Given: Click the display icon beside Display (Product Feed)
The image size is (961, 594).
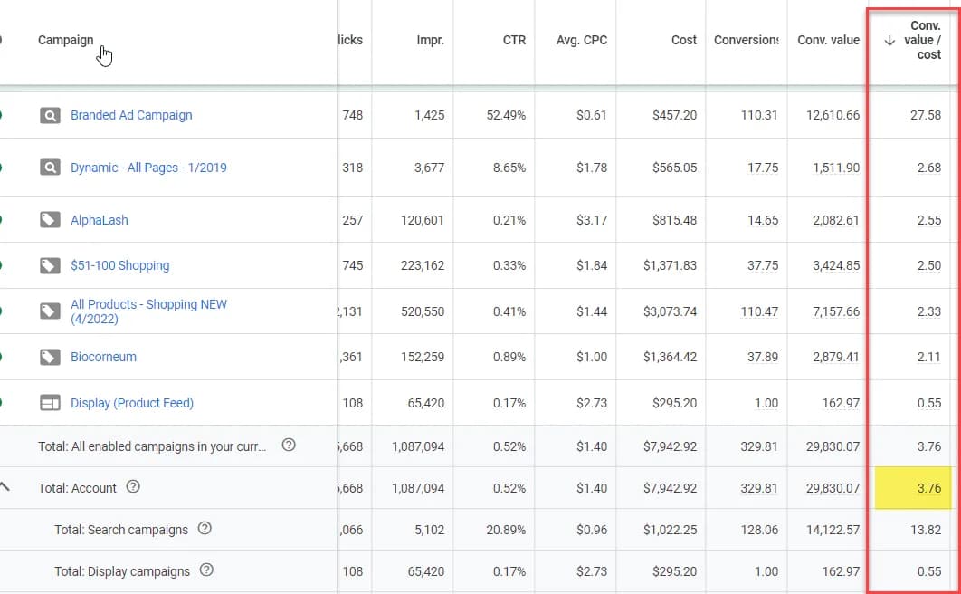Looking at the screenshot, I should click(x=50, y=403).
